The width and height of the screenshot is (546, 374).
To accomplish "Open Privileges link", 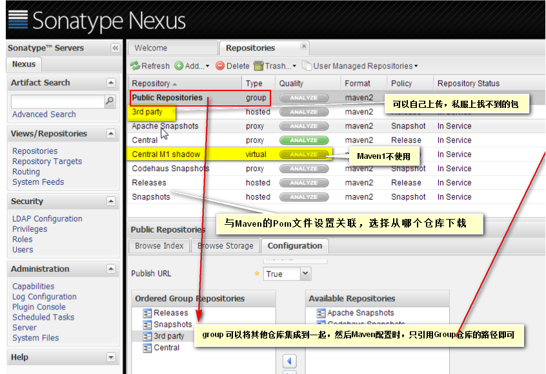I will (30, 229).
